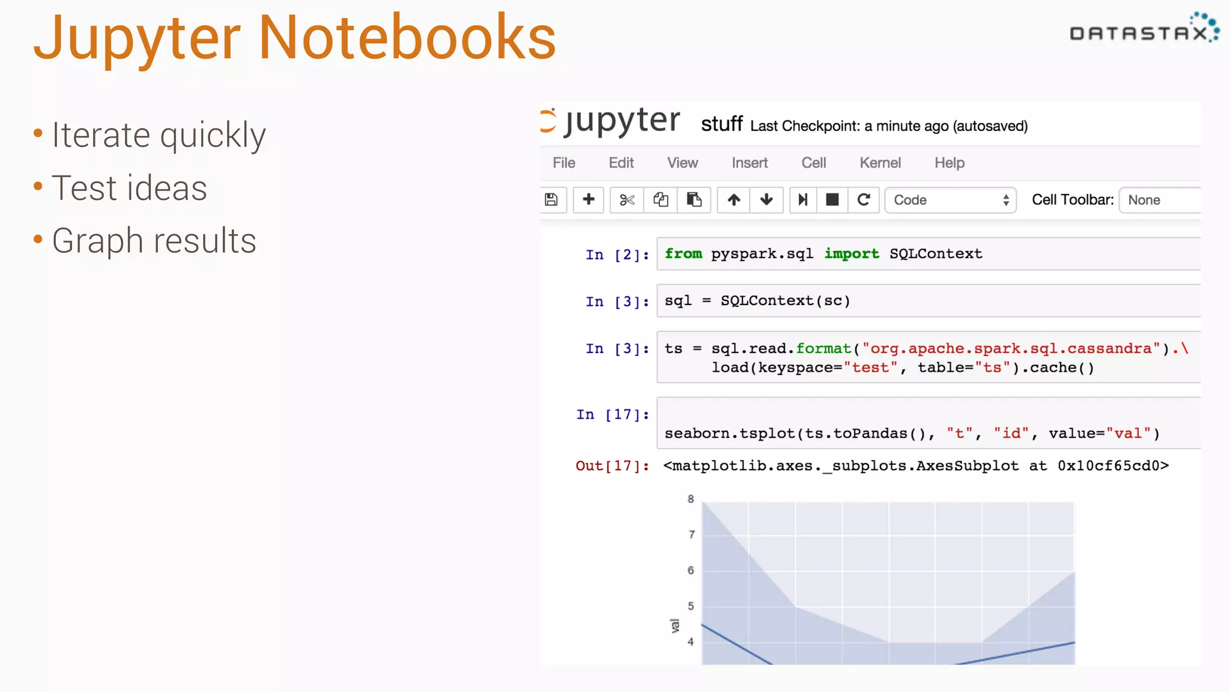Image resolution: width=1230 pixels, height=692 pixels.
Task: Click the 'val' y-axis label
Action: (x=675, y=626)
